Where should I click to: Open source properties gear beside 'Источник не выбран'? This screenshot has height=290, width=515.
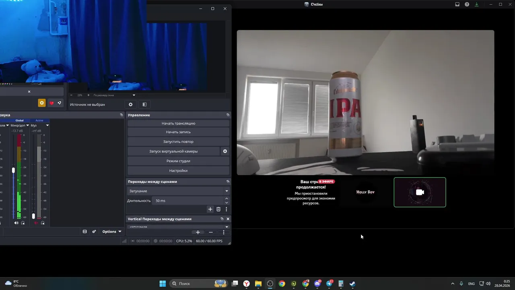tap(130, 104)
